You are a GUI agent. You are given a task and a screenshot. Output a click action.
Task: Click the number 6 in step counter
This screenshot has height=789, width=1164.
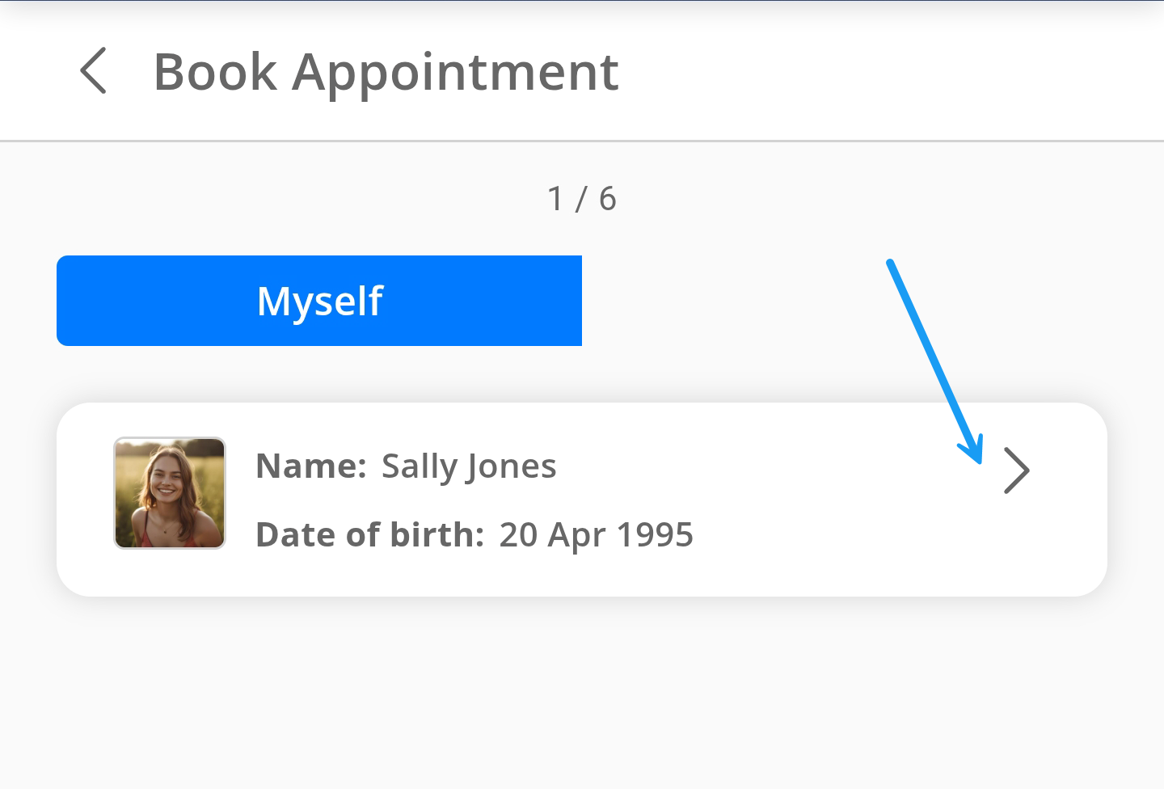(x=607, y=199)
